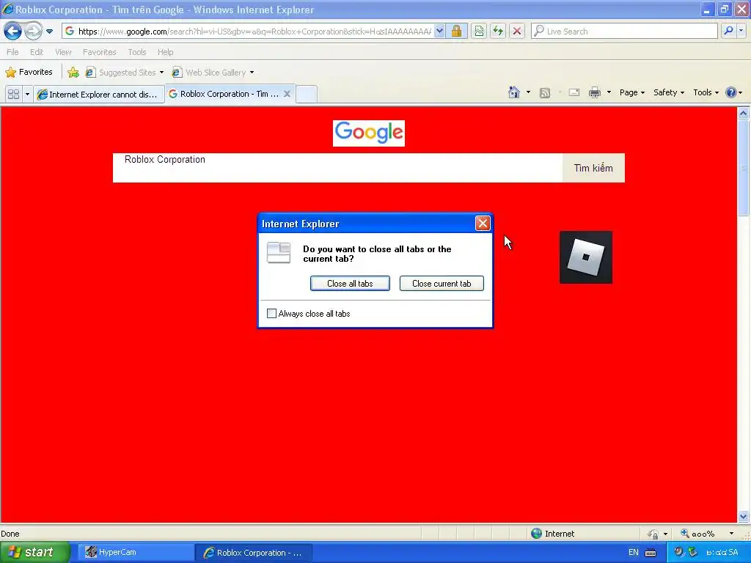Viewport: 751px width, 563px height.
Task: Open the recent pages dropdown next to Forward
Action: coord(49,32)
